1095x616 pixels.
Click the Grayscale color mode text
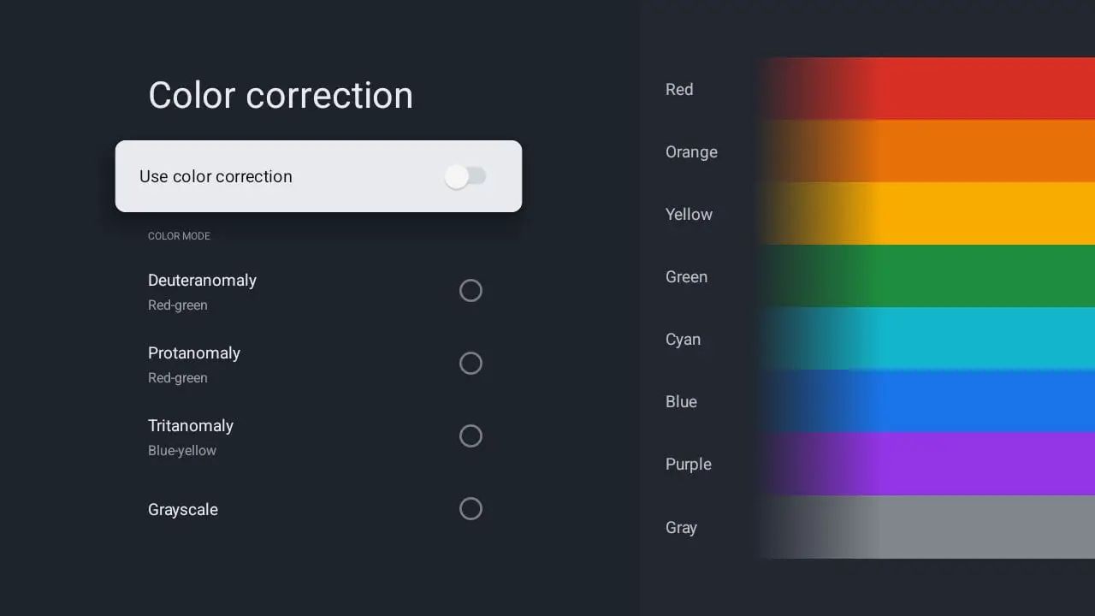tap(183, 510)
